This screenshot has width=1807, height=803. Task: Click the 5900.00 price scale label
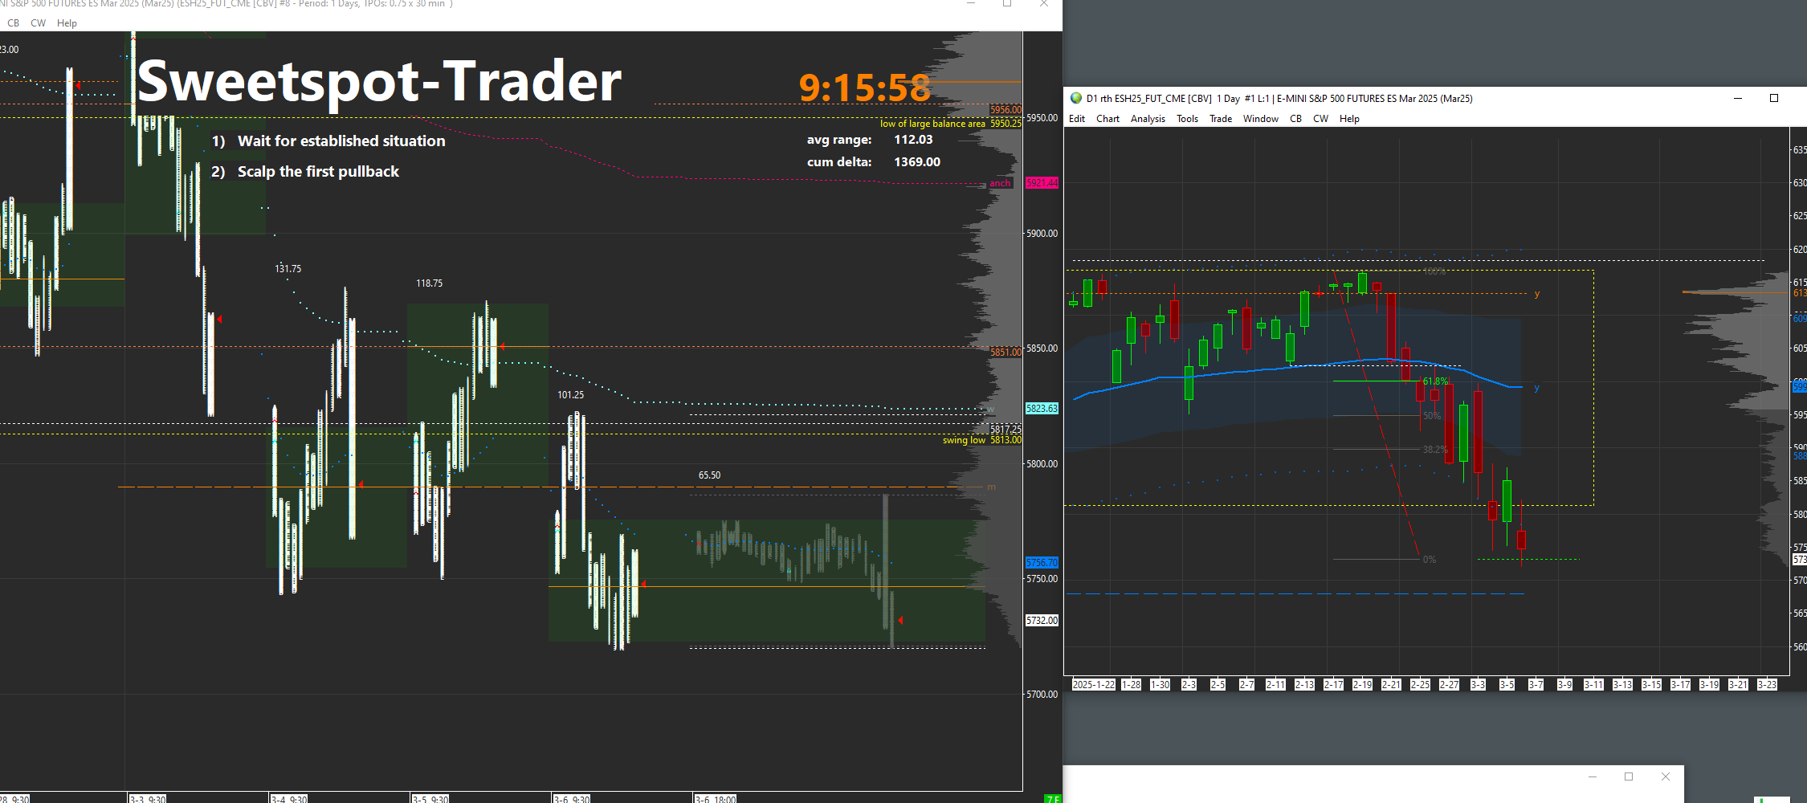point(1042,234)
